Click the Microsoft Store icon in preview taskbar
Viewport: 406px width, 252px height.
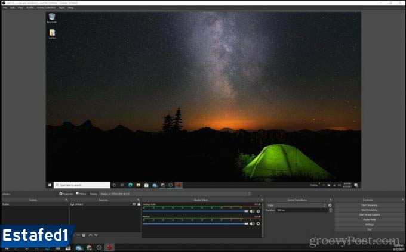click(x=146, y=185)
